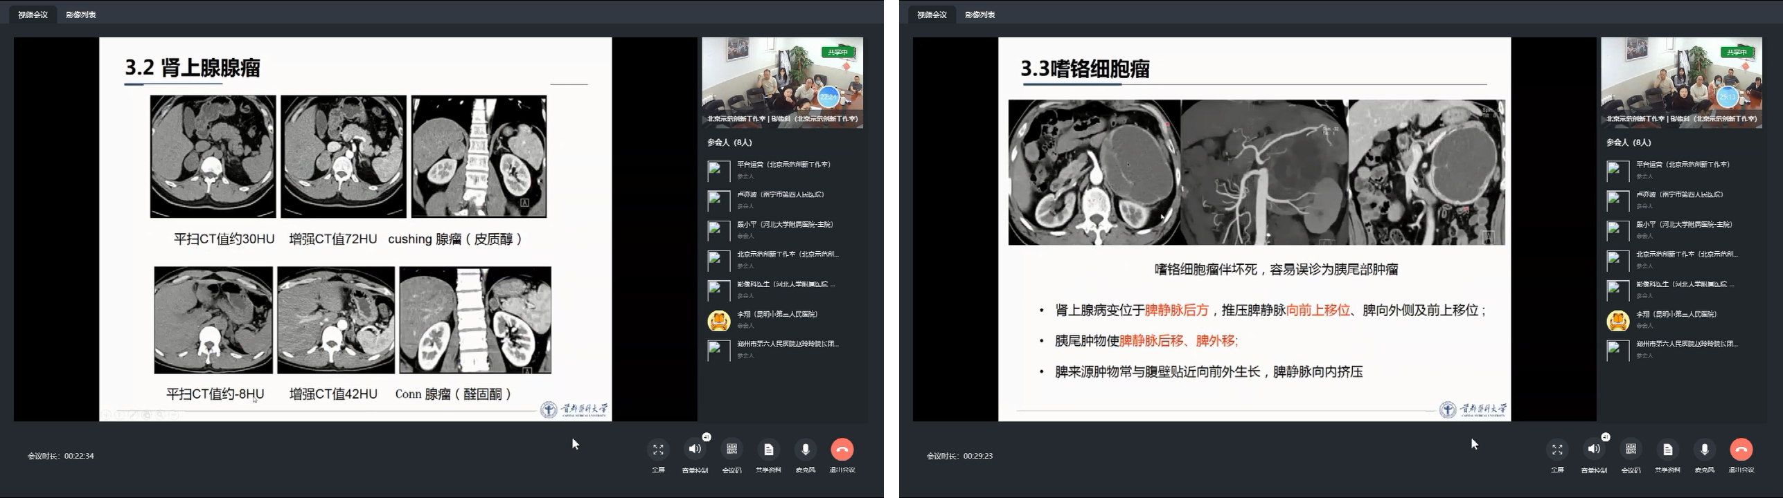This screenshot has width=1783, height=498.
Task: Select participant 影像科医生 in left window
Action: coord(783,289)
